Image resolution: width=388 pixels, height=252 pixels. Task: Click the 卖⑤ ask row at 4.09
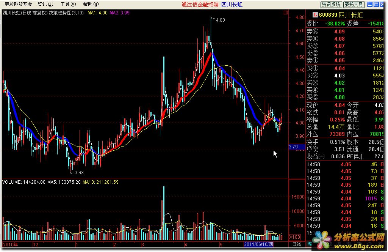coord(345,31)
